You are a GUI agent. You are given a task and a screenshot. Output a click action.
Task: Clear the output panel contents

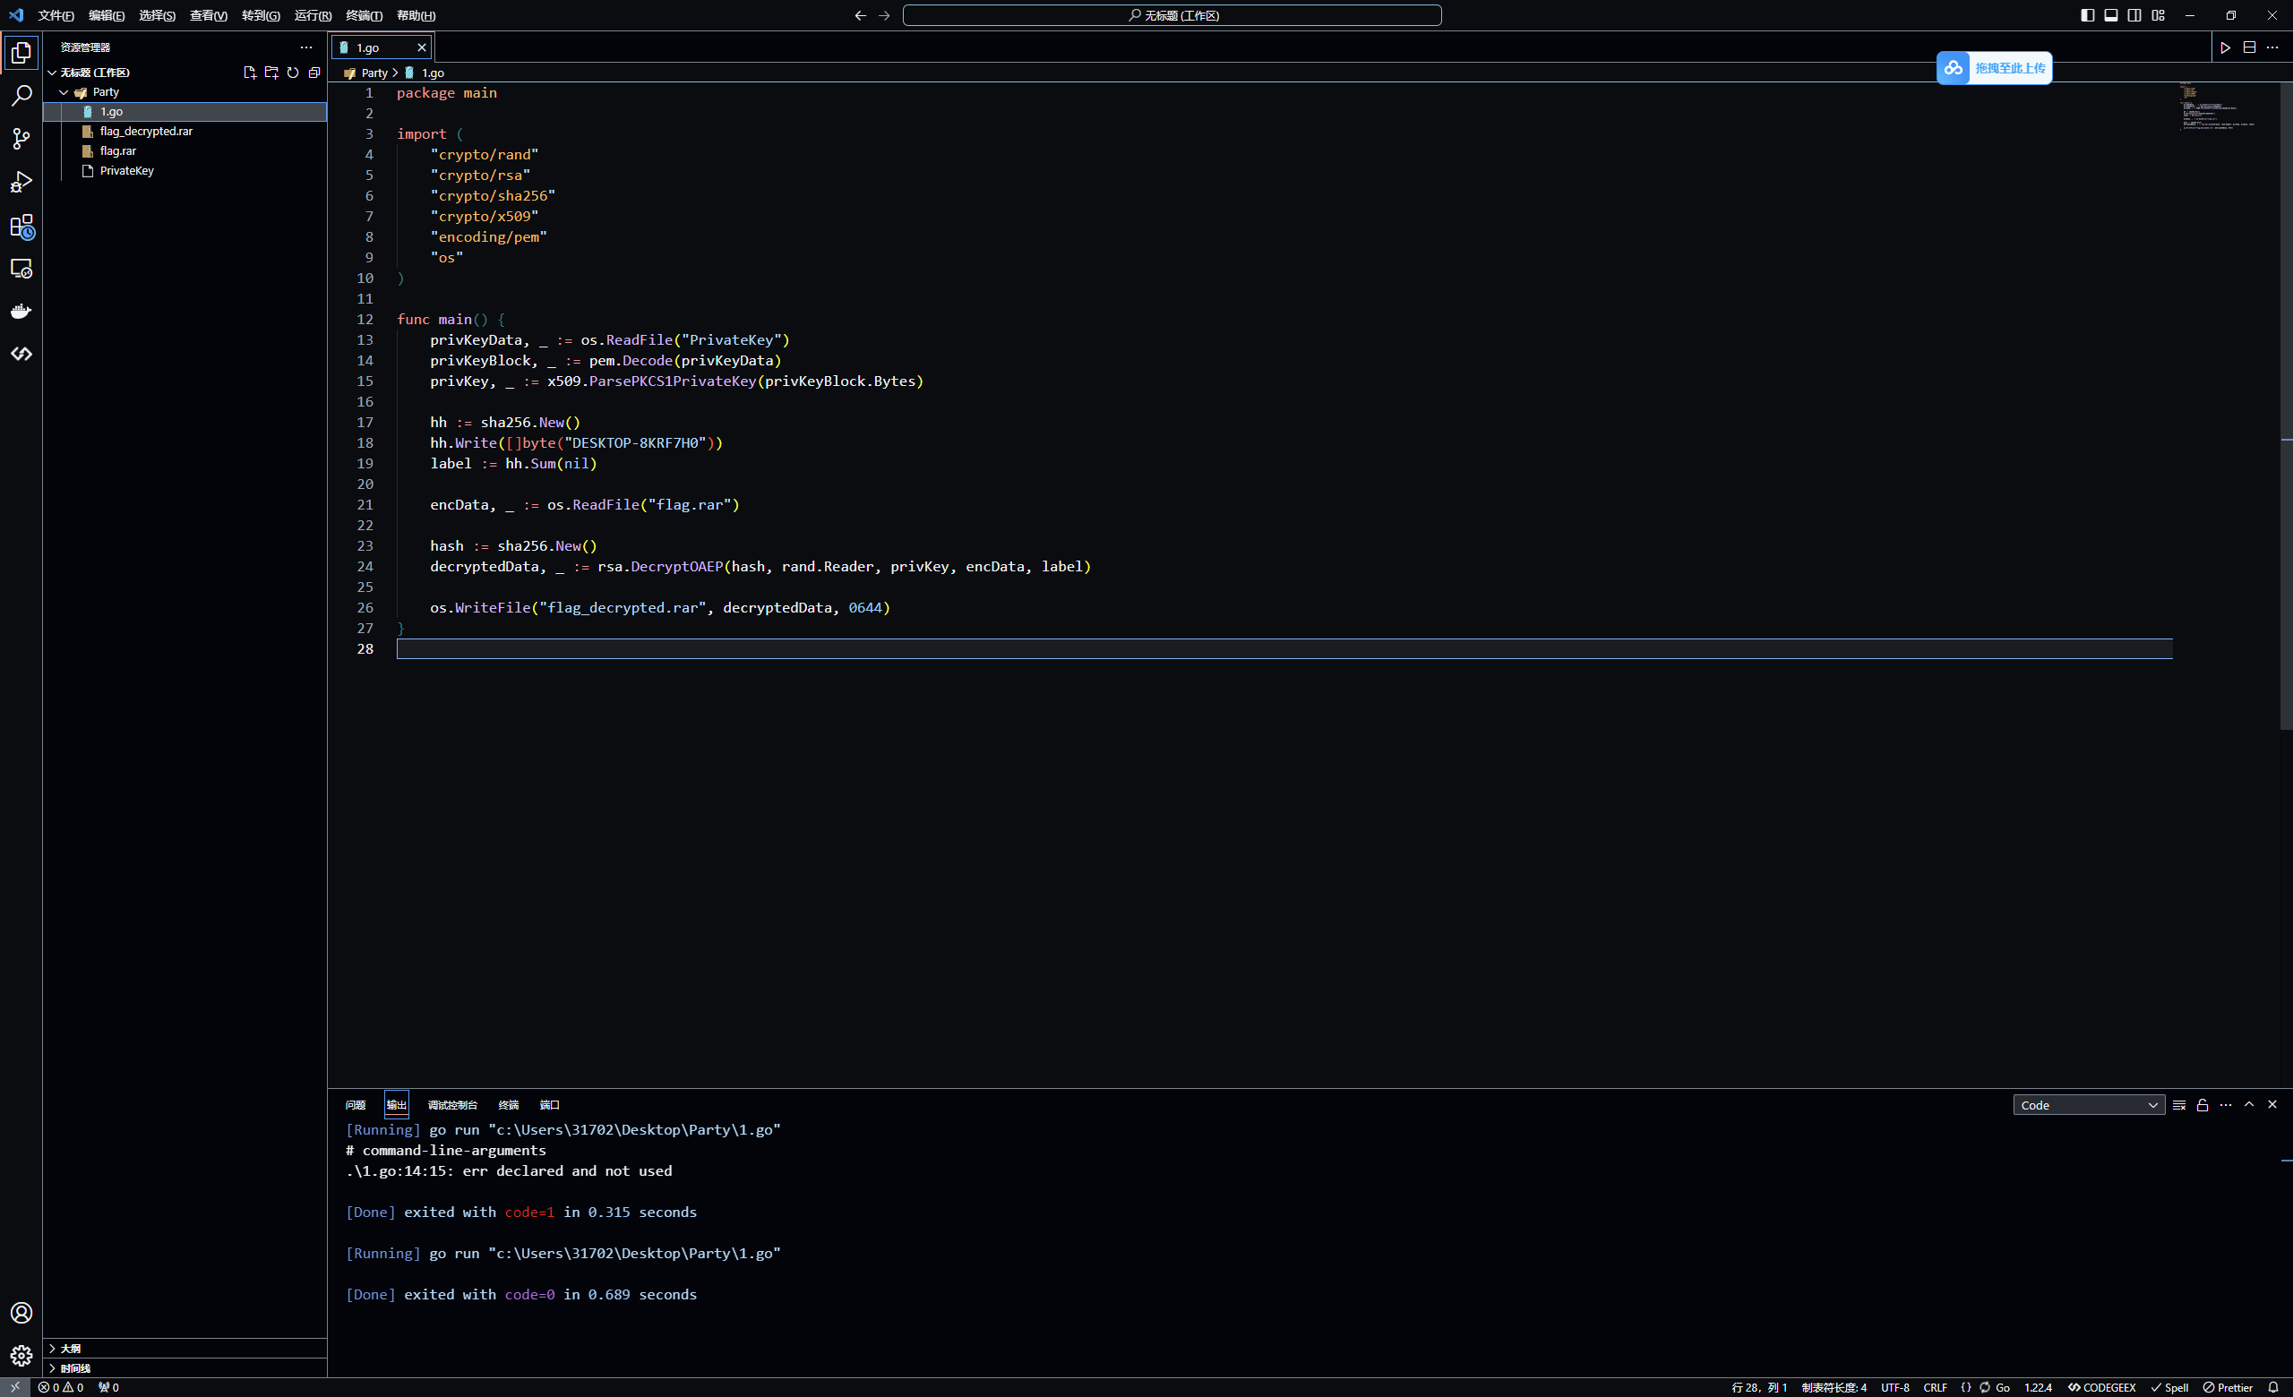click(2179, 1105)
